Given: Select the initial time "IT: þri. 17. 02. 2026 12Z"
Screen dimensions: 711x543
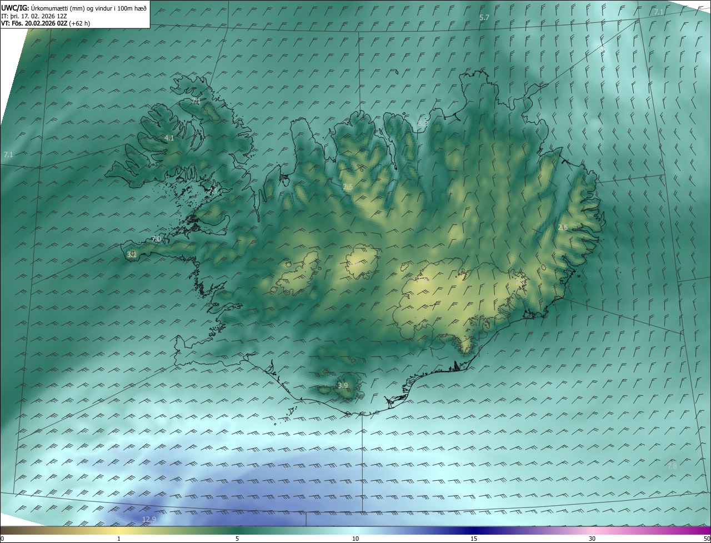Looking at the screenshot, I should click(x=34, y=16).
